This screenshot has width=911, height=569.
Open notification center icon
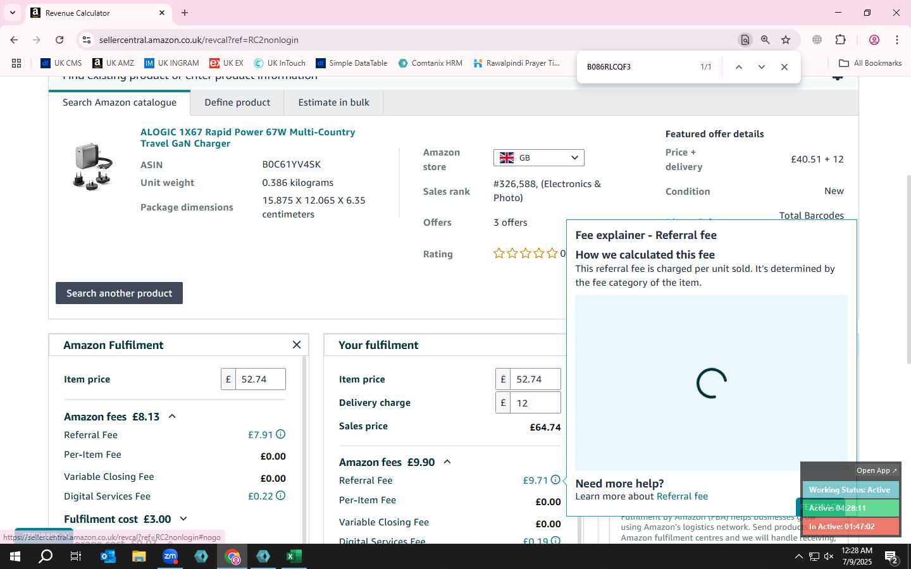pos(891,557)
